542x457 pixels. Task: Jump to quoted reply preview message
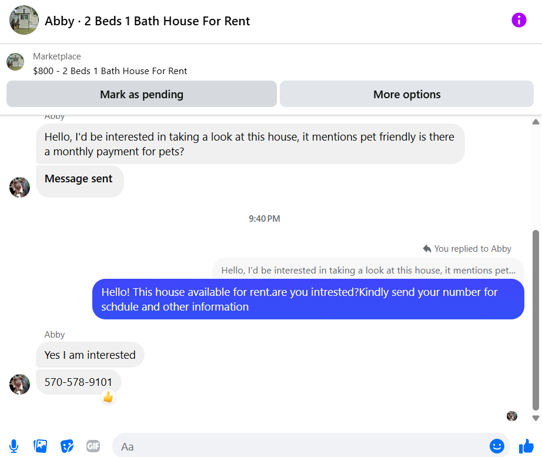pyautogui.click(x=368, y=271)
